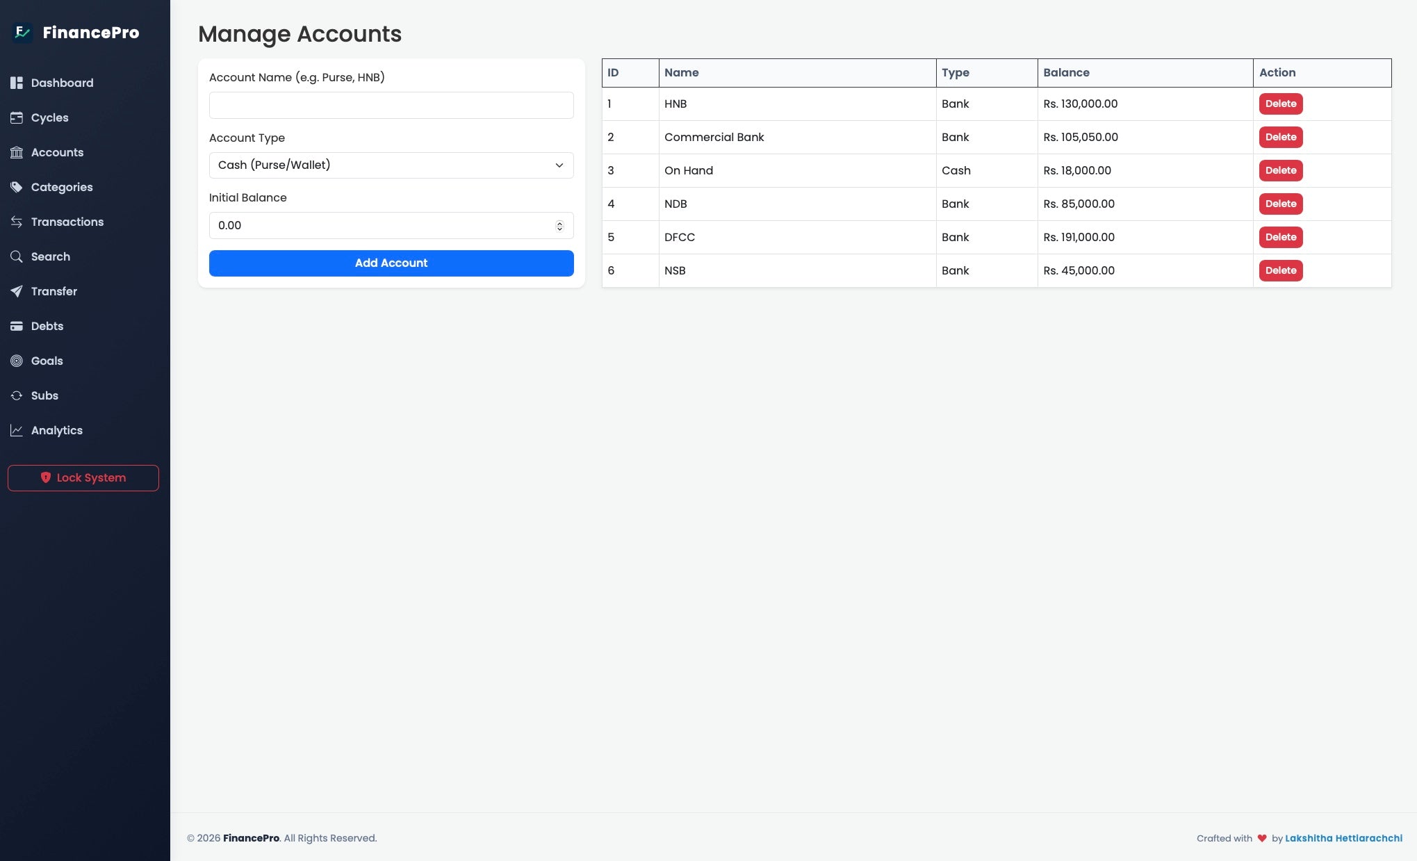The height and width of the screenshot is (861, 1417).
Task: Click the Balance column header
Action: [x=1145, y=73]
